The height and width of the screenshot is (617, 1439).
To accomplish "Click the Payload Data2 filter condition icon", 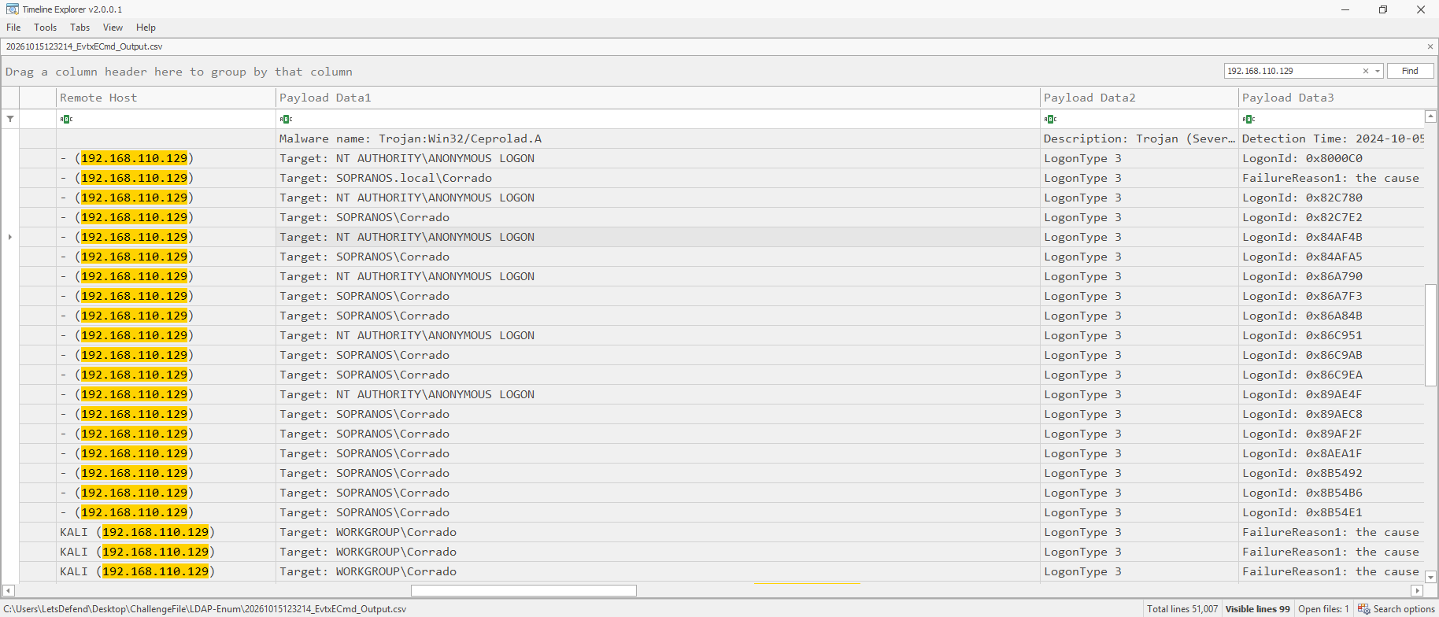I will coord(1050,119).
